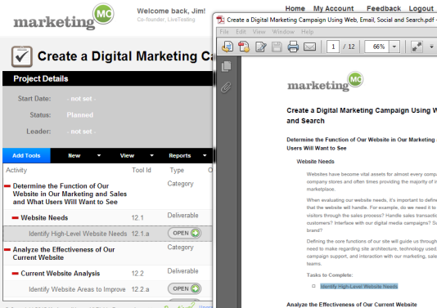Open the Edit menu in PDF viewer
The width and height of the screenshot is (437, 308).
[241, 32]
